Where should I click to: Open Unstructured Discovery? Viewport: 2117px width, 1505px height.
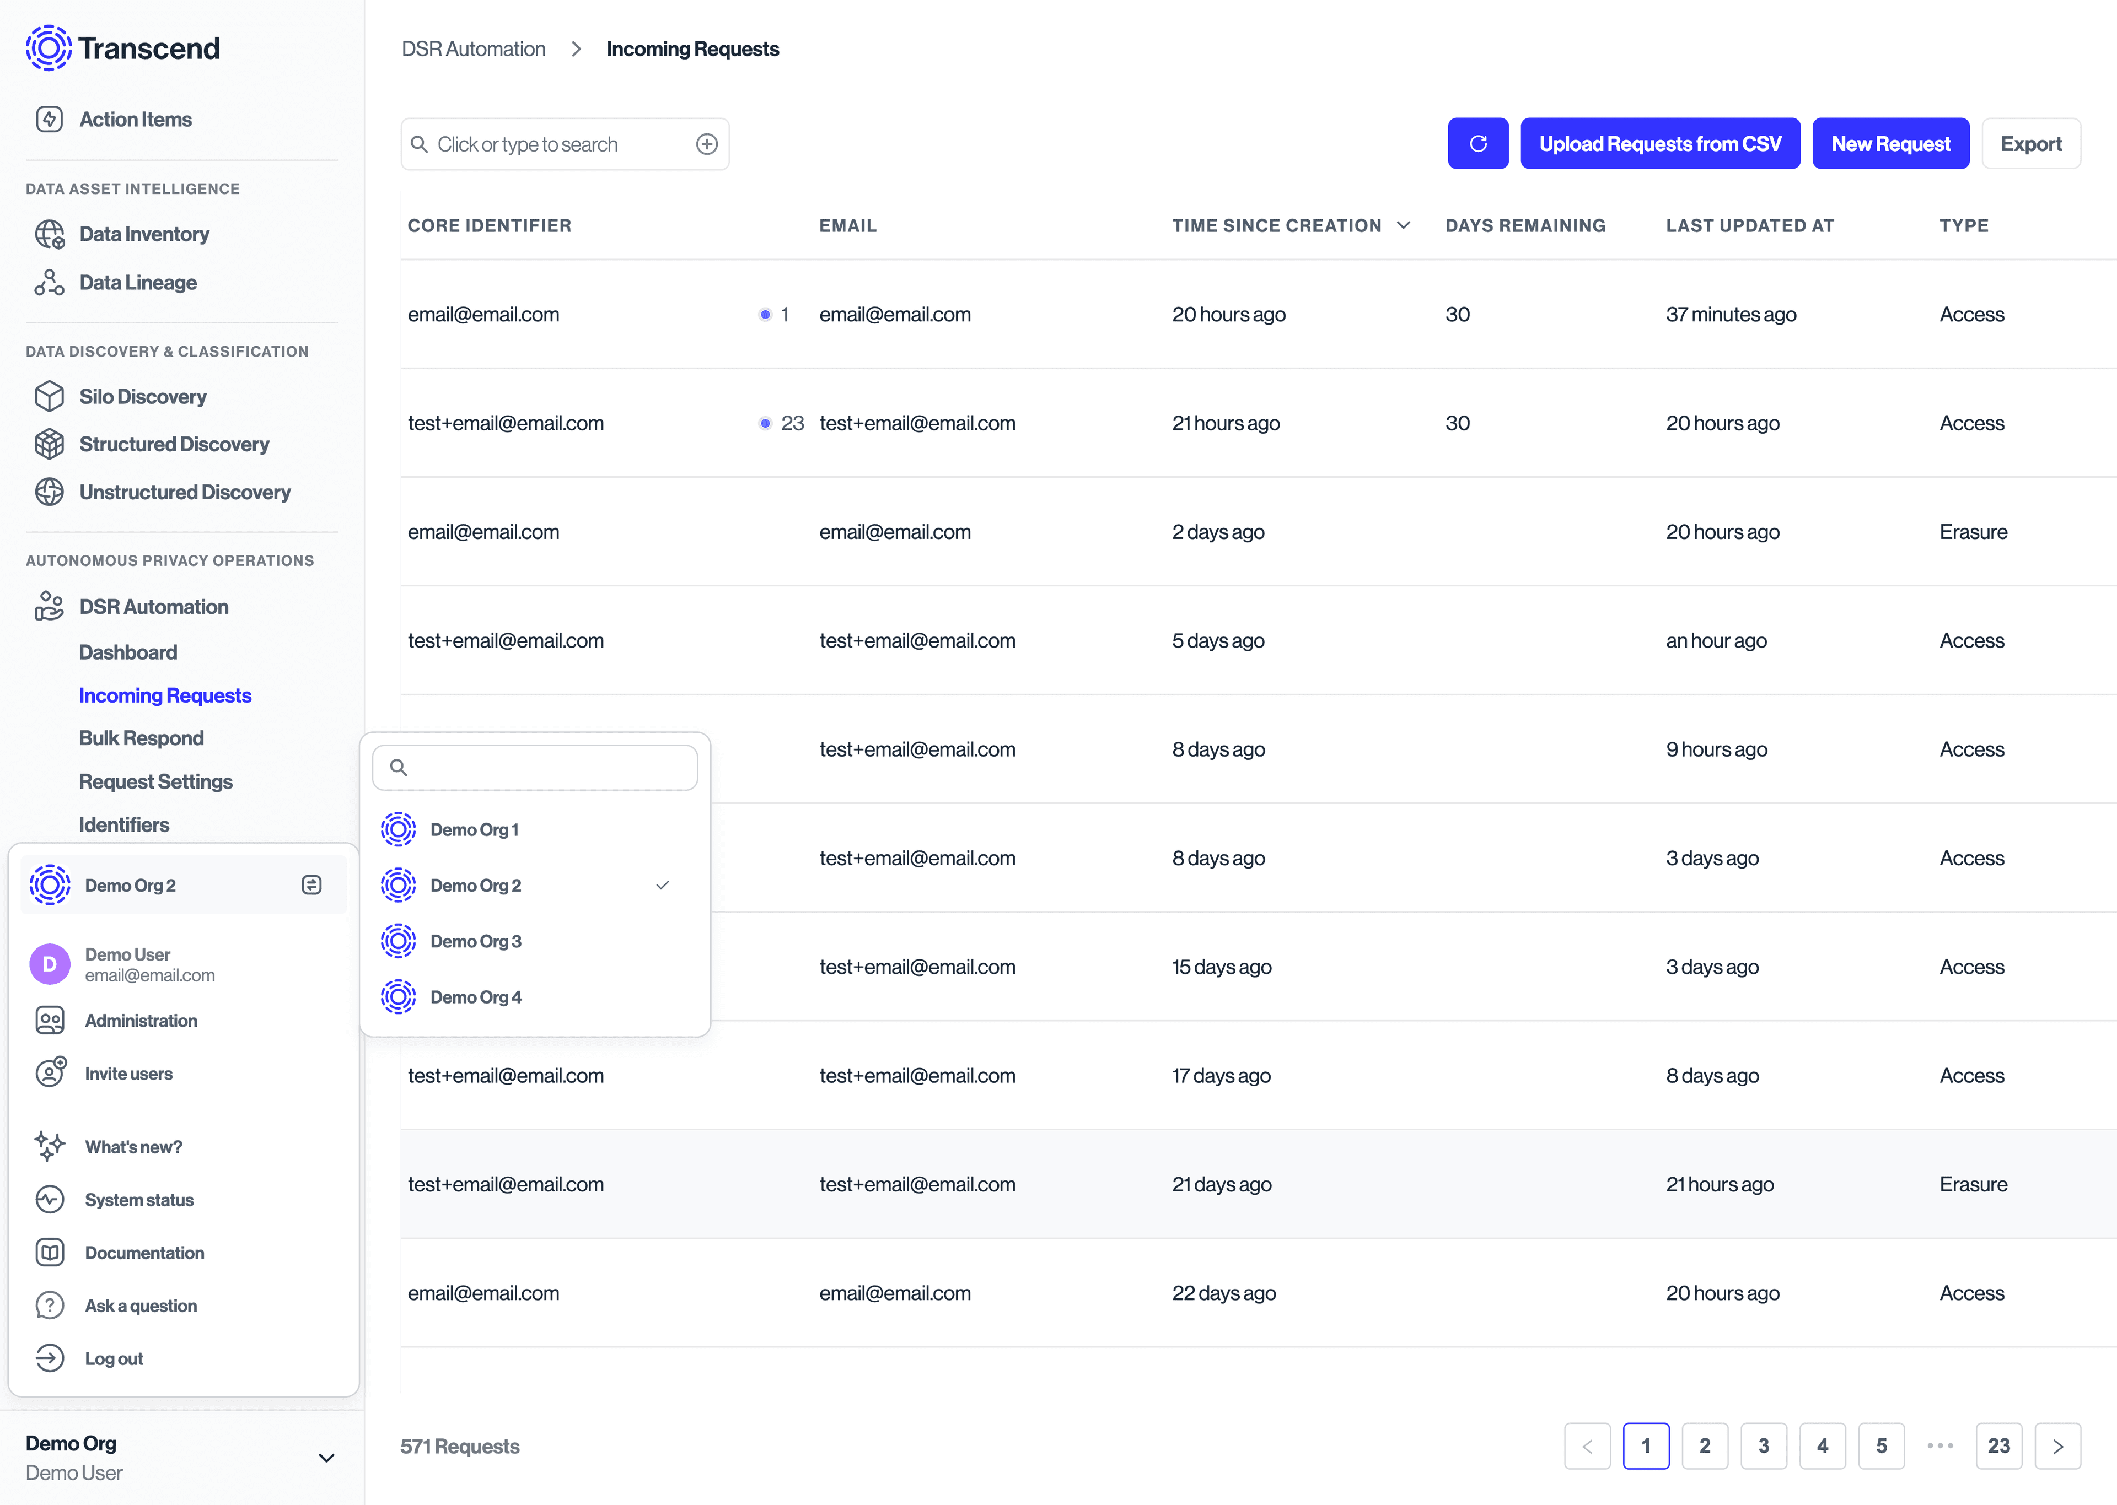coord(184,492)
